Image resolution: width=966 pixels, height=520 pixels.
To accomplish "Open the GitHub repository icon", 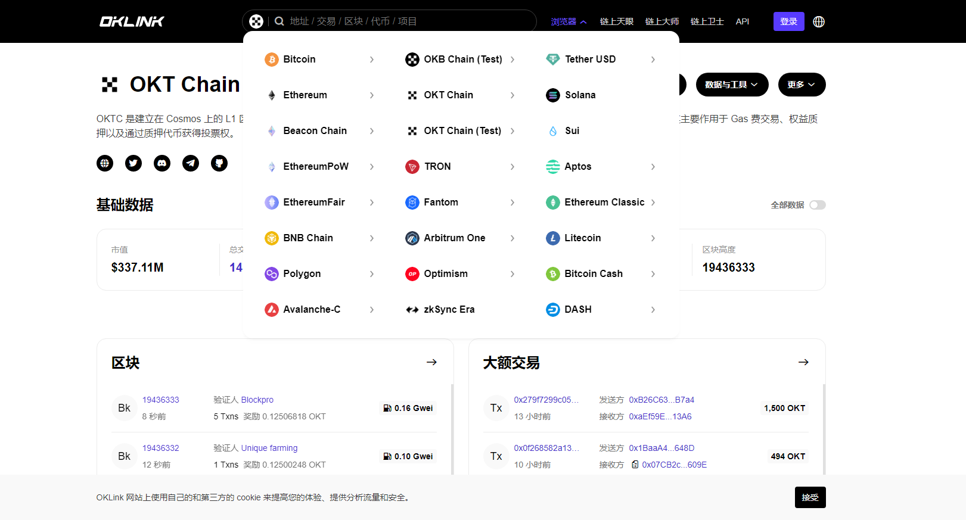I will 219,163.
